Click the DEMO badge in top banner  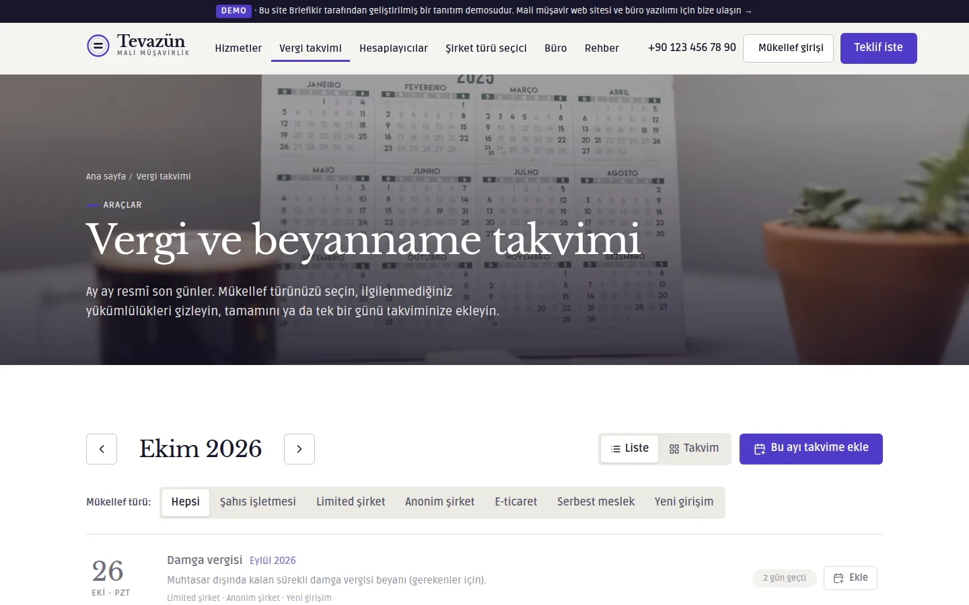pos(234,11)
